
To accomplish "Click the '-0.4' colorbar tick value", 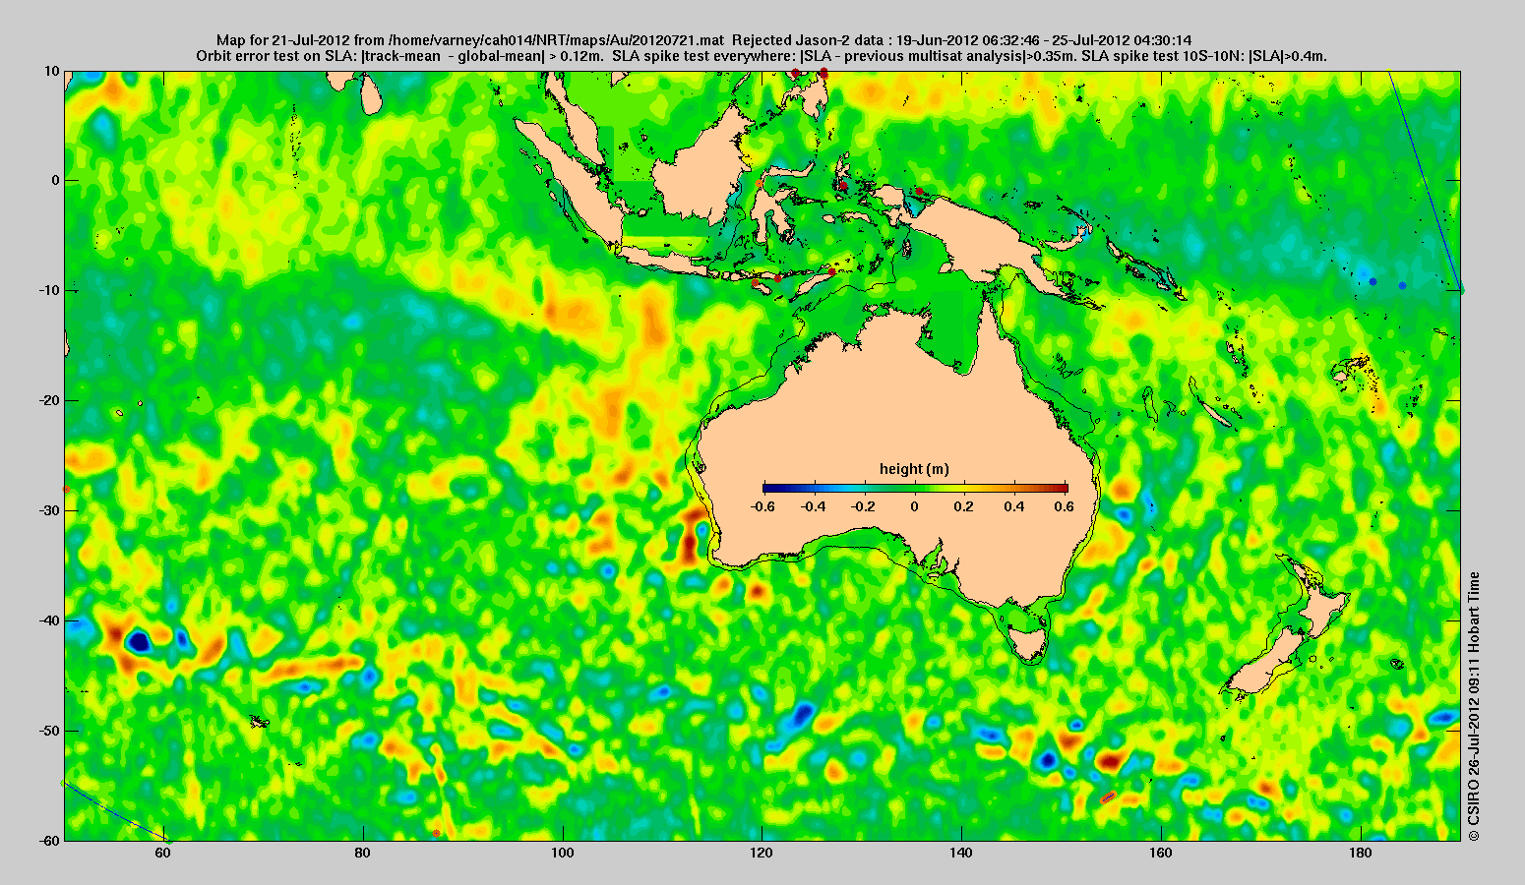I will pyautogui.click(x=813, y=506).
